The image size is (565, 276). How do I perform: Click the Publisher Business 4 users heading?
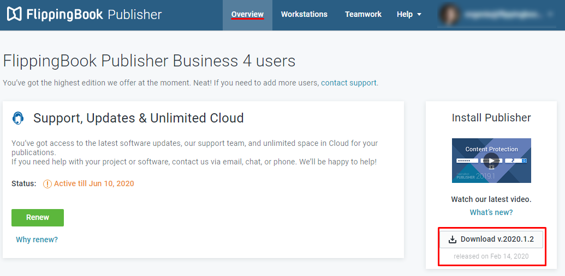pos(149,60)
